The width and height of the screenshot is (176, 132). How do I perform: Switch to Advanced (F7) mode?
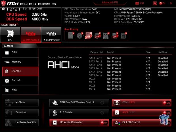point(110,3)
